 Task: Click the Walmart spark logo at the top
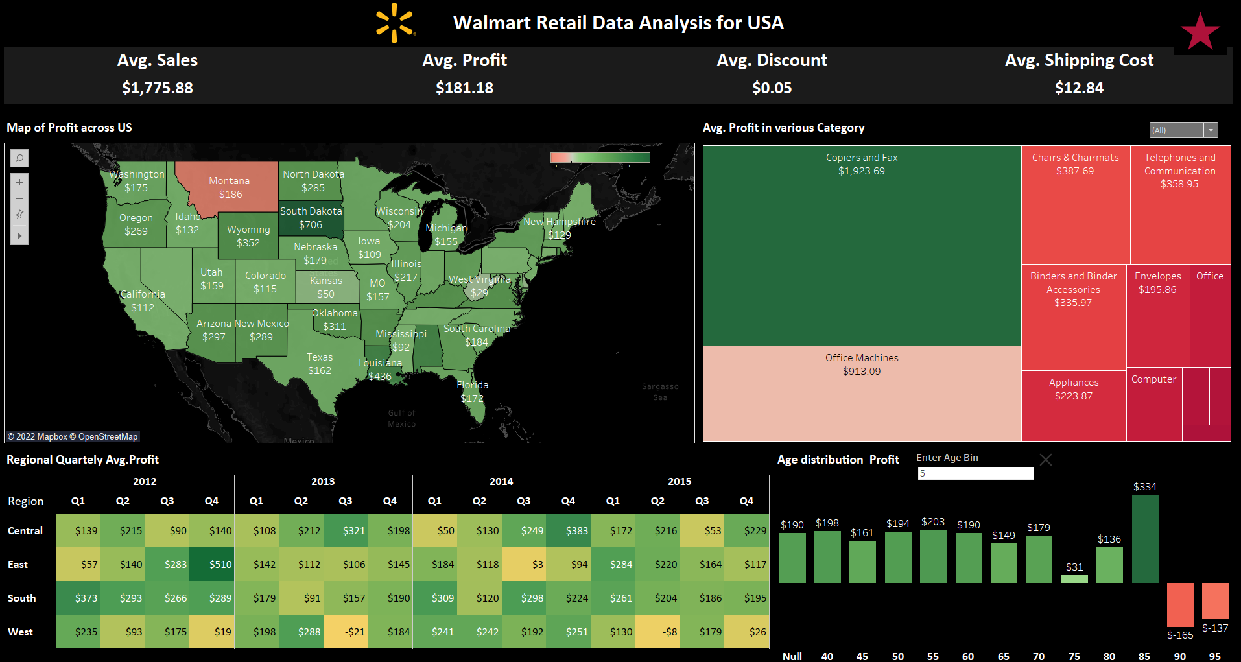tap(394, 21)
